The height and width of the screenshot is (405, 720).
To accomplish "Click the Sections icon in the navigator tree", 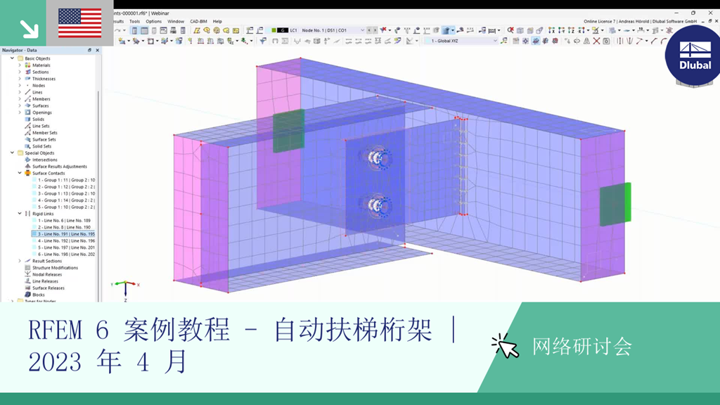I will 29,72.
